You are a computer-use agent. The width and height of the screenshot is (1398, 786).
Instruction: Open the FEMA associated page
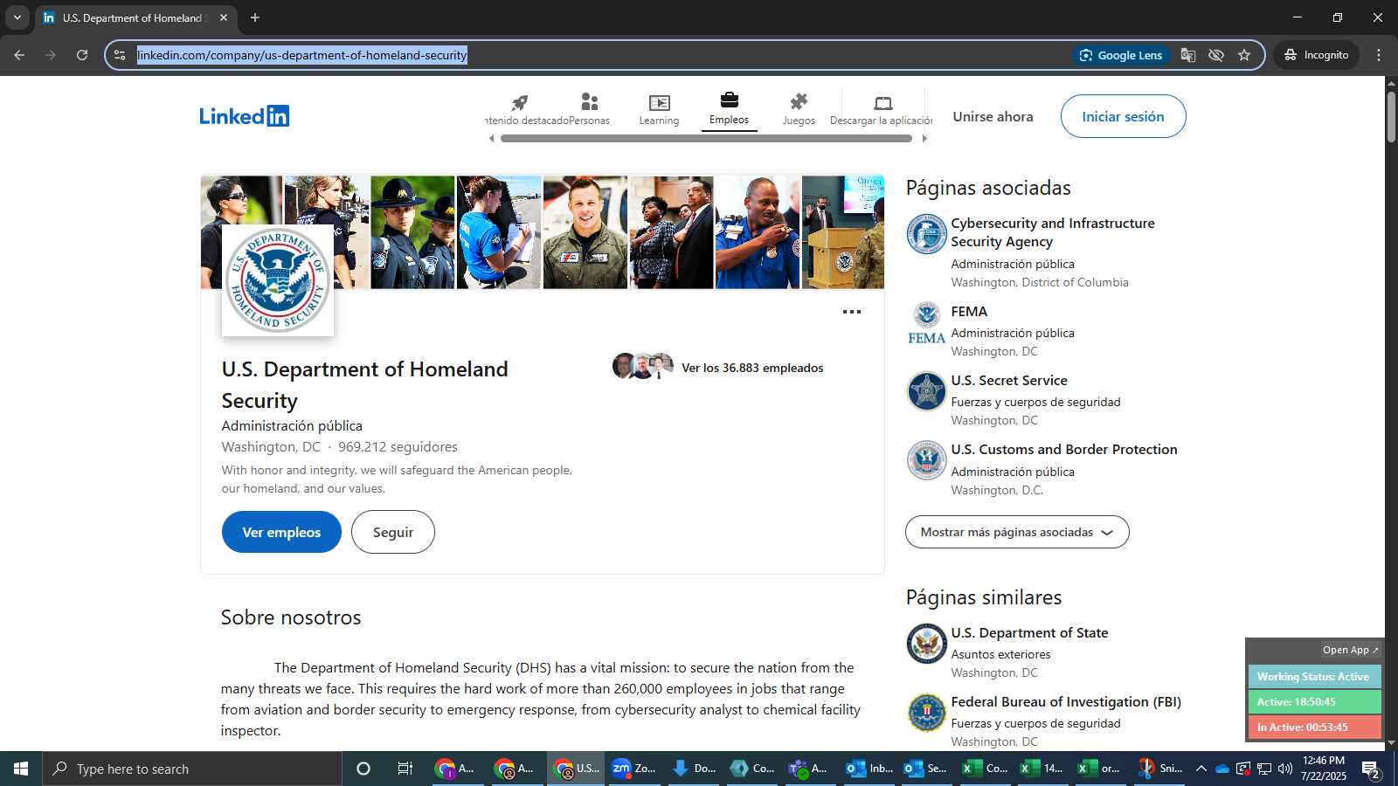[969, 311]
